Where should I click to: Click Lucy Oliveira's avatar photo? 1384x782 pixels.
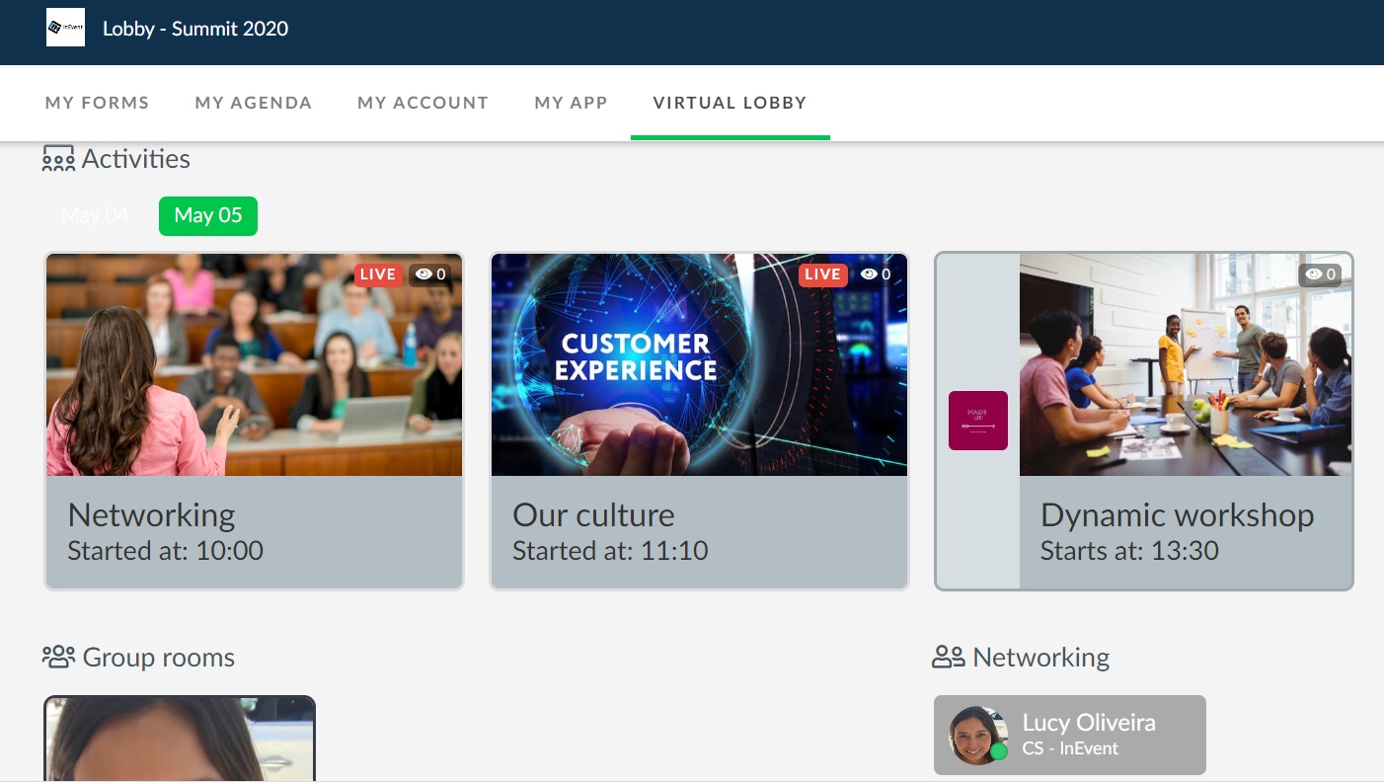[978, 736]
